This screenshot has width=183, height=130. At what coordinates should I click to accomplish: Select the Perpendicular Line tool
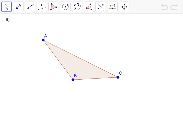tap(42, 7)
